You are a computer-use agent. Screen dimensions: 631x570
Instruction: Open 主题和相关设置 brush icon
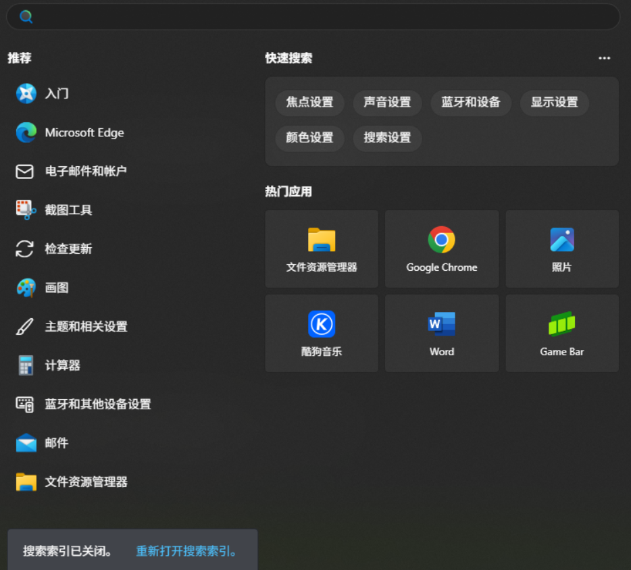coord(24,327)
